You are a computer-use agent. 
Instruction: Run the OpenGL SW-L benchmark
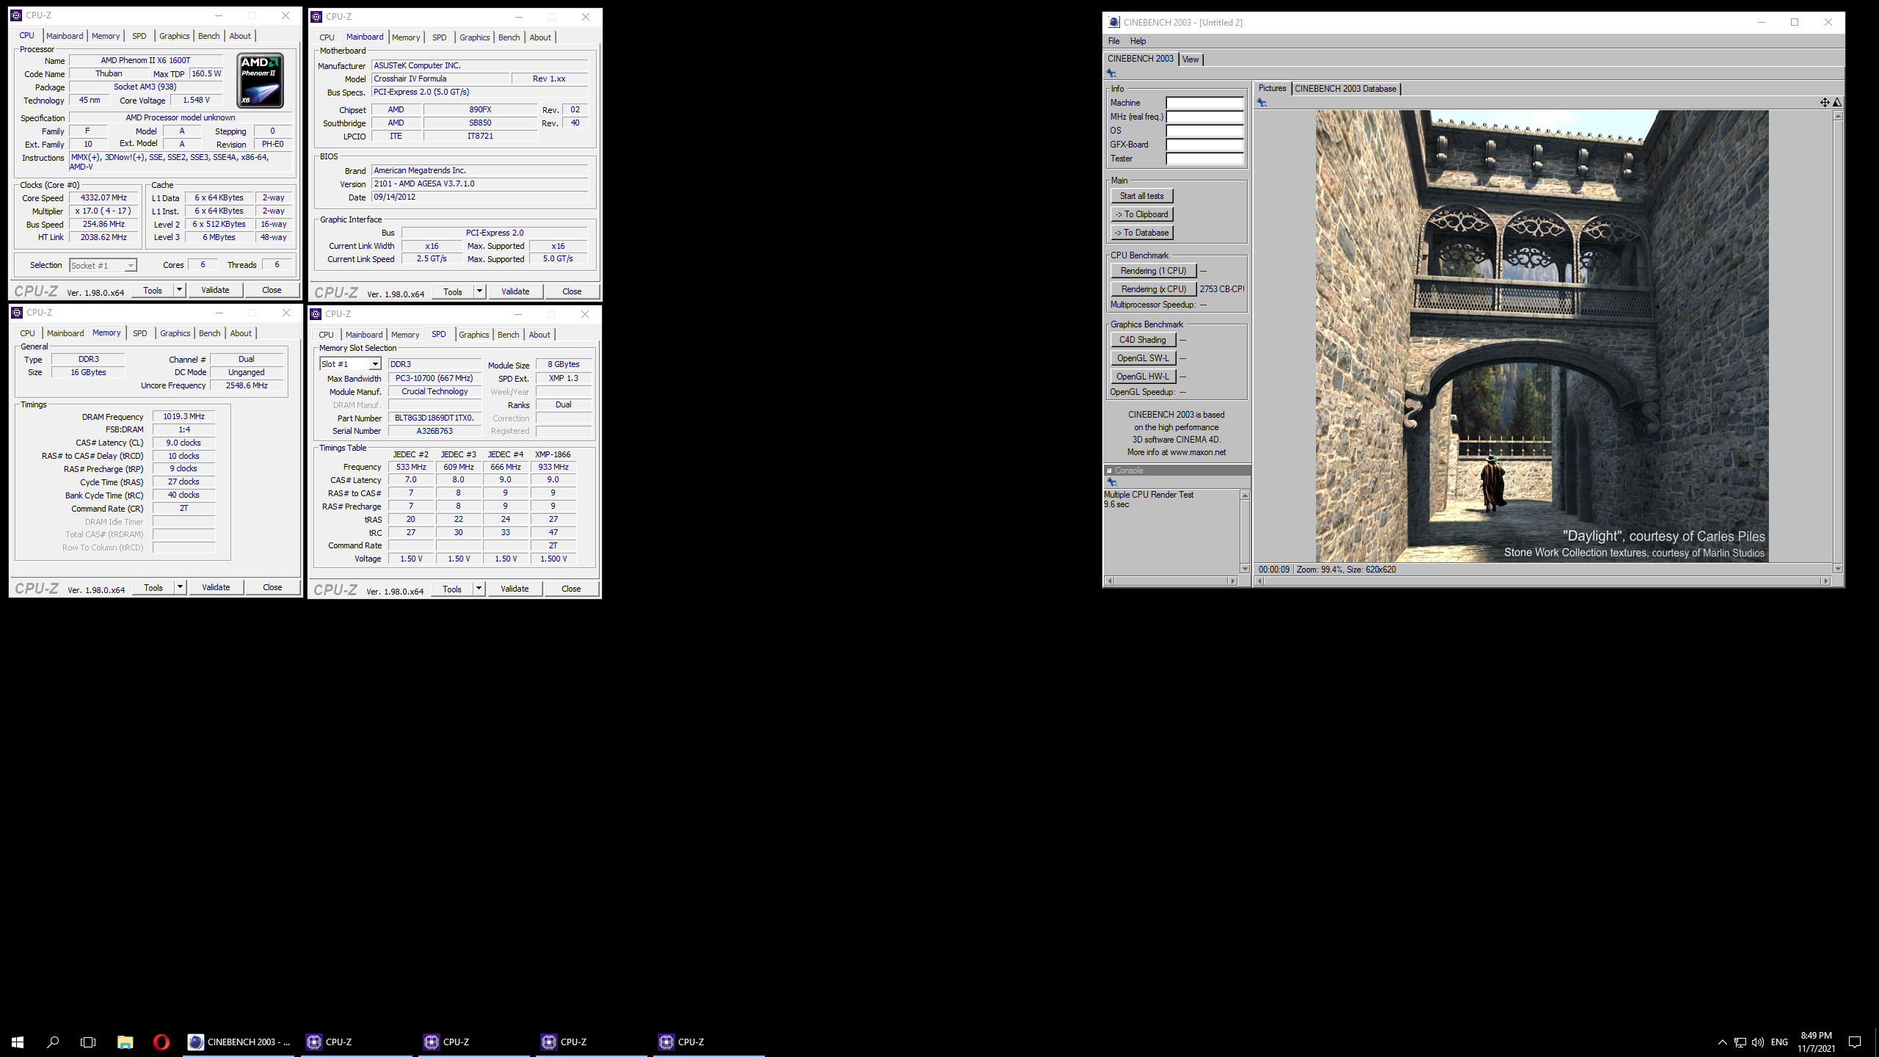tap(1143, 358)
